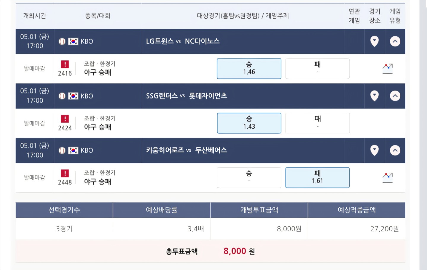Image resolution: width=427 pixels, height=270 pixels.
Task: View odds trend chart for game 2448
Action: tap(388, 177)
